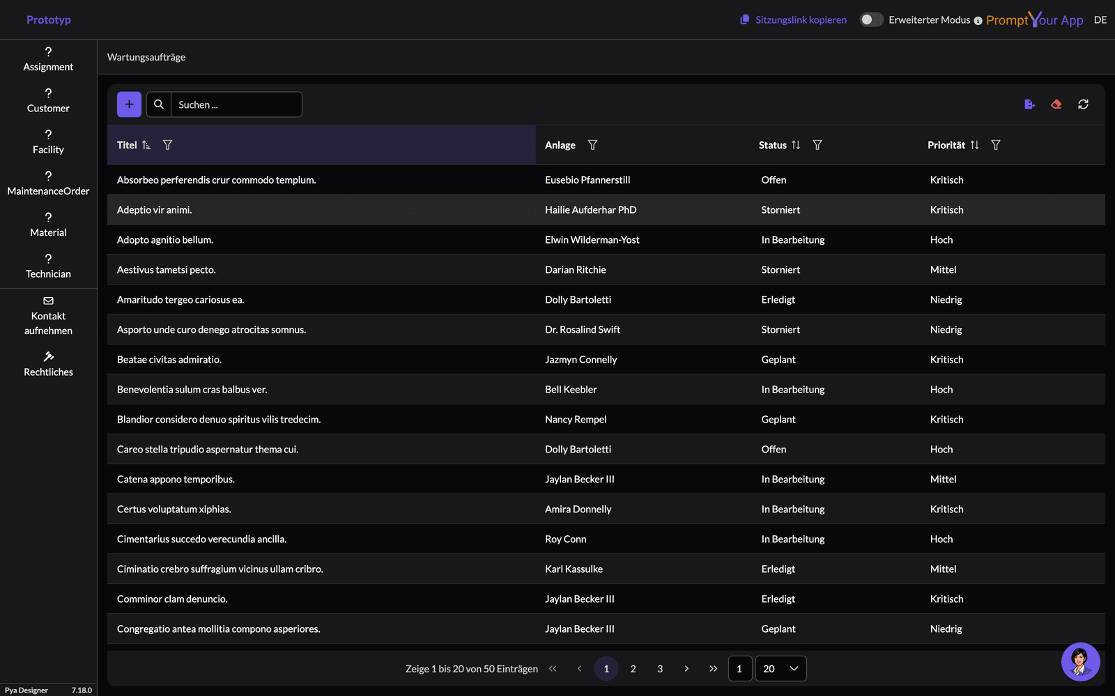This screenshot has height=696, width=1115.
Task: Click Anlage cell 'Eusebio Pfannerstill'
Action: (x=587, y=180)
